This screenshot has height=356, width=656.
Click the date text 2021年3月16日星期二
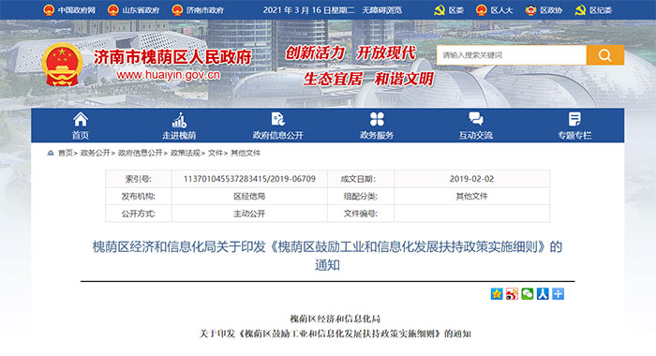(308, 10)
